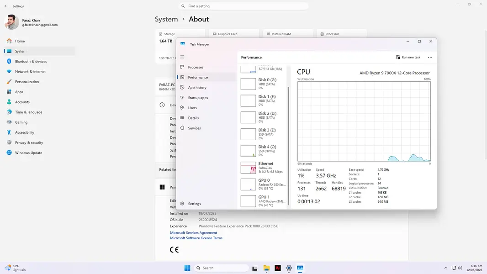Open Accessibility settings category
Viewport: 487px width, 274px height.
click(x=39, y=132)
